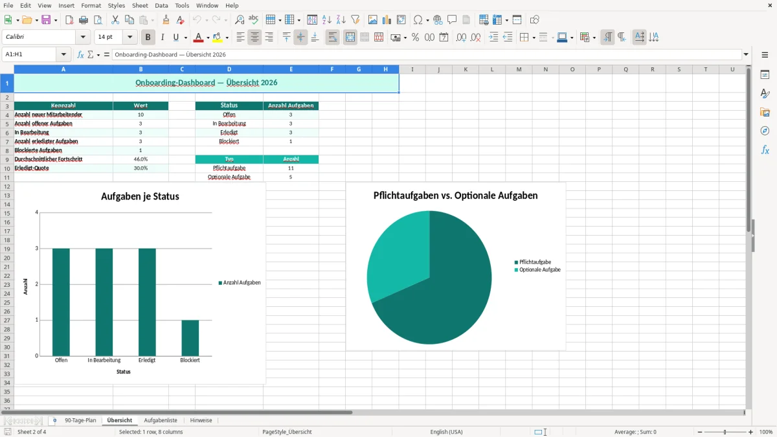777x437 pixels.
Task: Click column header A
Action: pyautogui.click(x=63, y=69)
